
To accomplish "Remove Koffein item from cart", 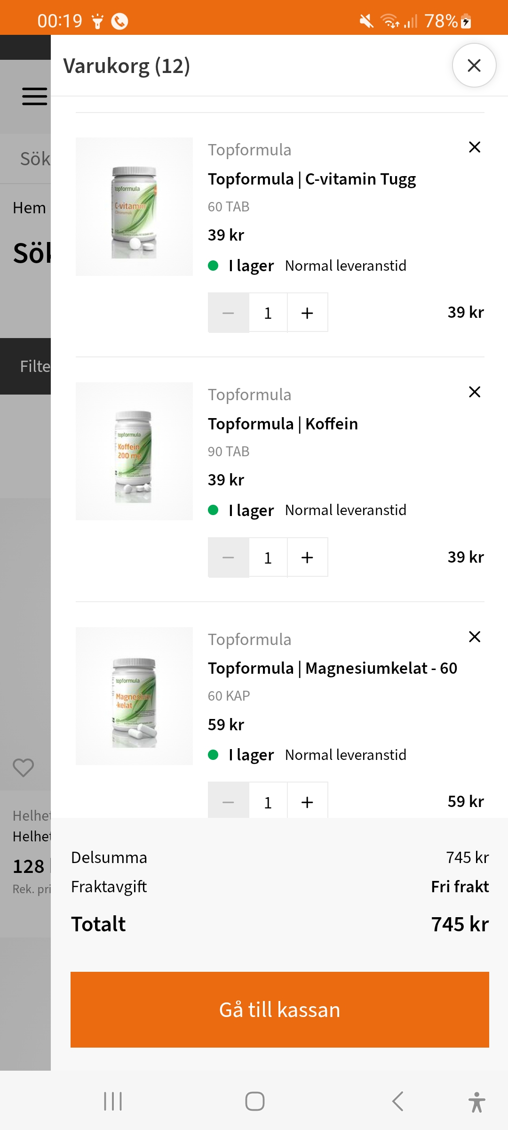I will coord(475,392).
